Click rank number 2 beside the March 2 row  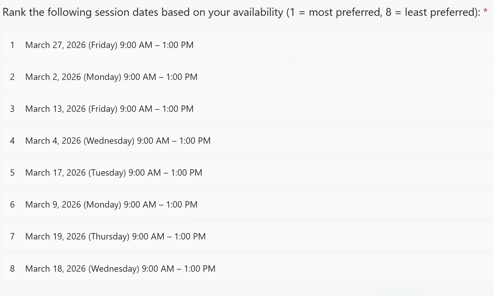pos(12,77)
